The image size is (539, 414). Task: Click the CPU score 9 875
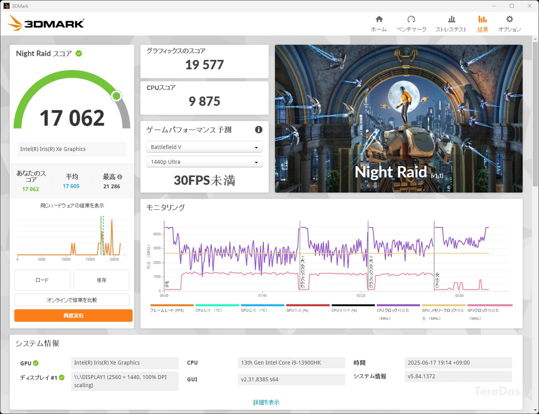tap(205, 101)
